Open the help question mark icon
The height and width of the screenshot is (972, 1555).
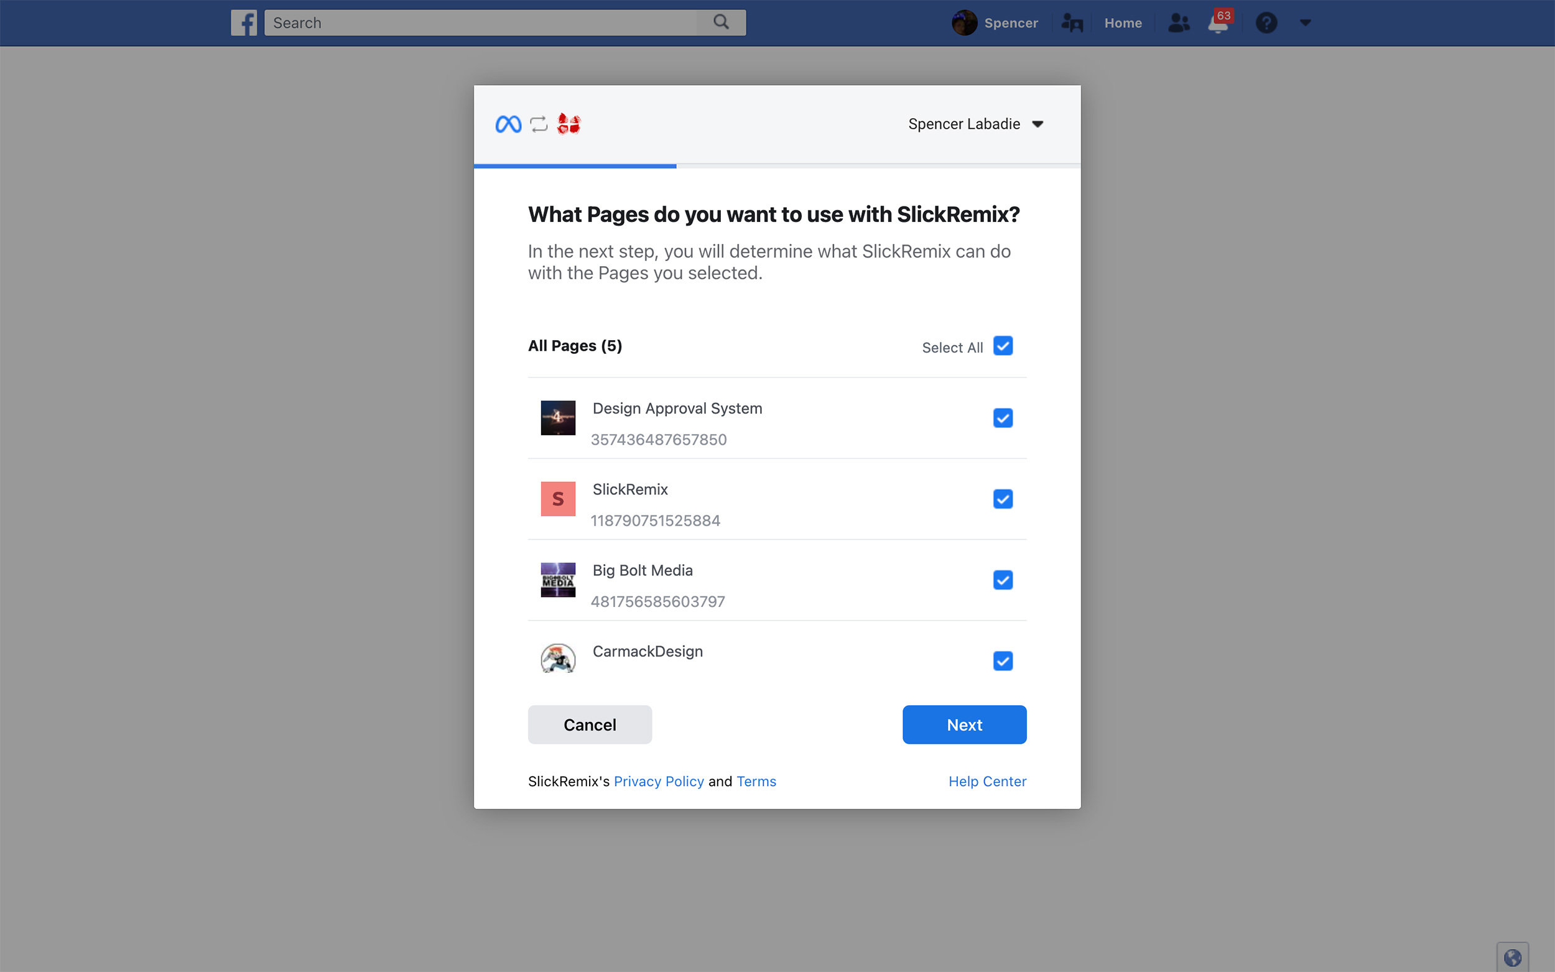pyautogui.click(x=1266, y=23)
